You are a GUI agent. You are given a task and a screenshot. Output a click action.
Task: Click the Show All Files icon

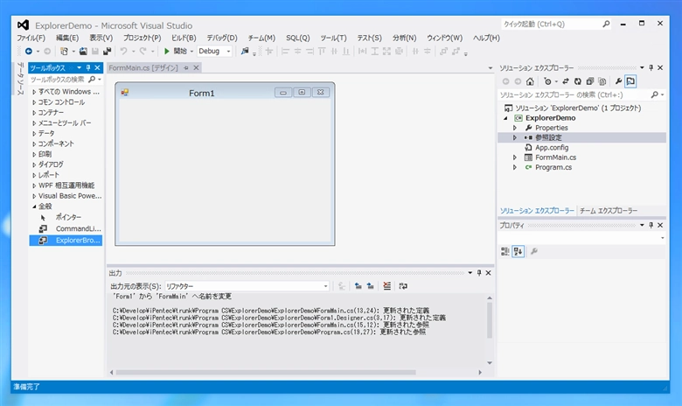602,81
